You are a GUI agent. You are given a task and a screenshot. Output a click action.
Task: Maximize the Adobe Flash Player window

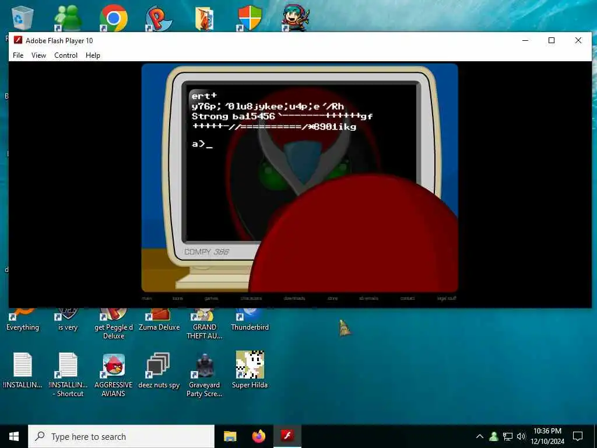552,40
